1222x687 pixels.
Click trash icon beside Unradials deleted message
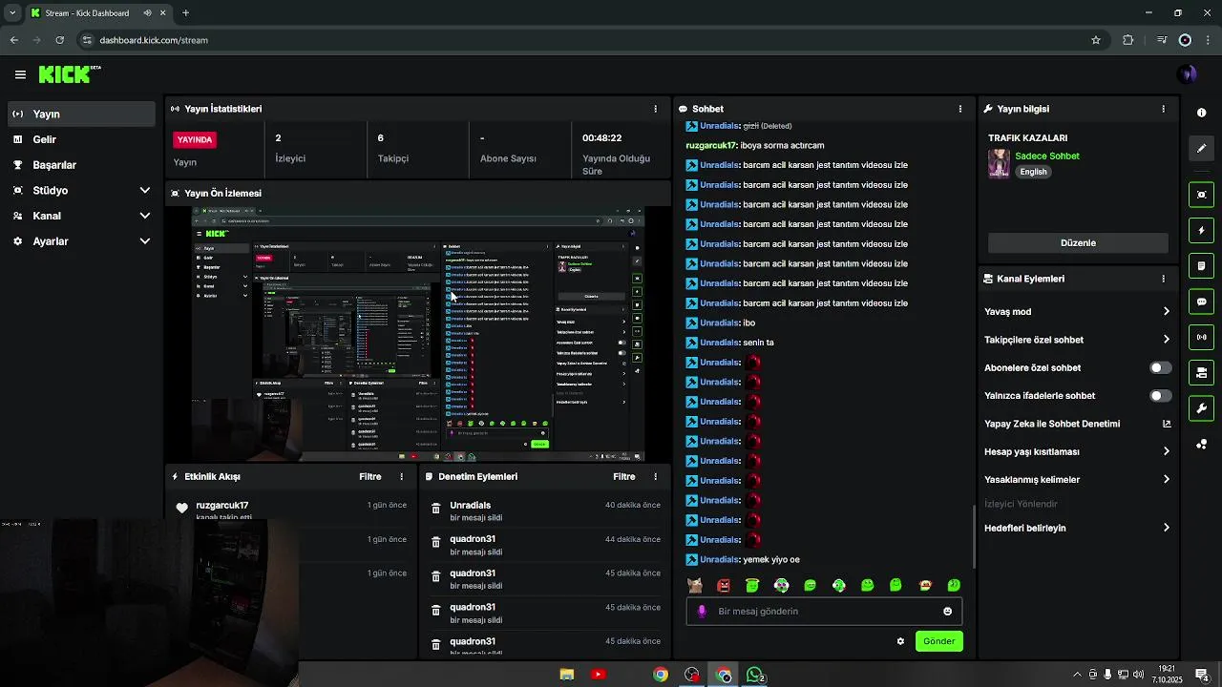[435, 509]
